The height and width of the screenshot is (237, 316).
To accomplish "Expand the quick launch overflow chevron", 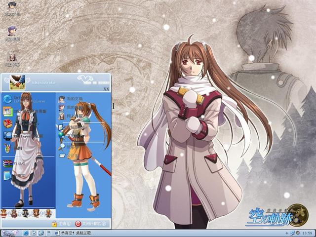I will coord(48,233).
